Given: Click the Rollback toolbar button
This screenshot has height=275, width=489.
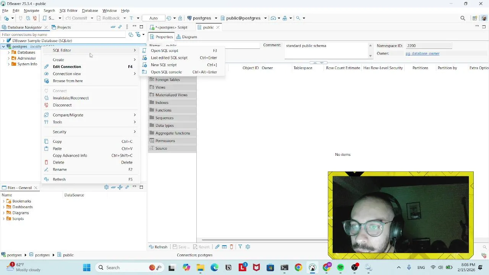Looking at the screenshot, I should pyautogui.click(x=108, y=18).
